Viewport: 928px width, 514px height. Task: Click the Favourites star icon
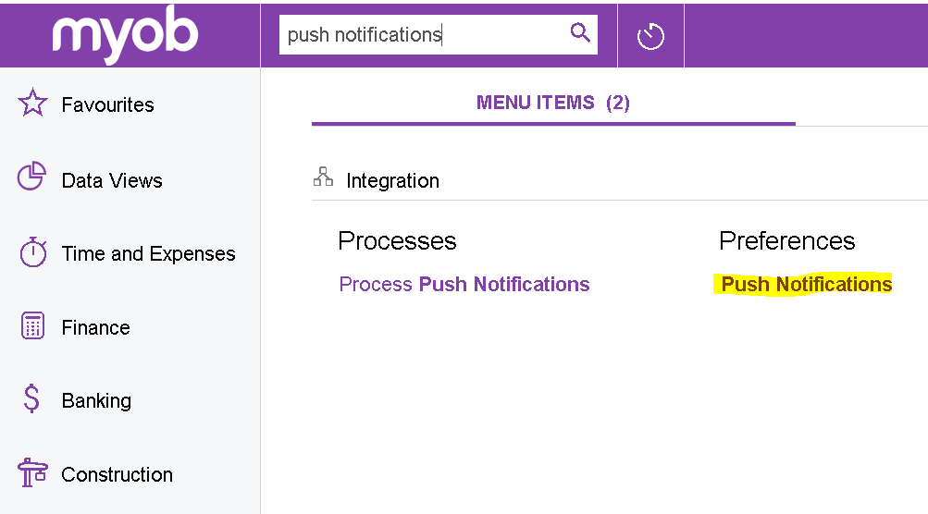[x=32, y=104]
